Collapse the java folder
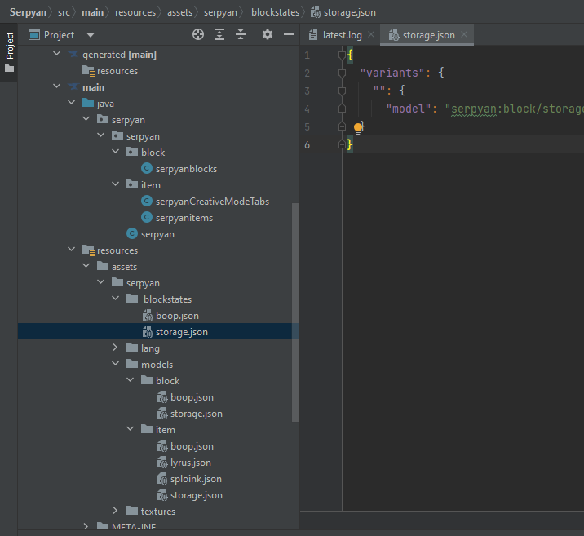The width and height of the screenshot is (584, 536). pyautogui.click(x=72, y=103)
